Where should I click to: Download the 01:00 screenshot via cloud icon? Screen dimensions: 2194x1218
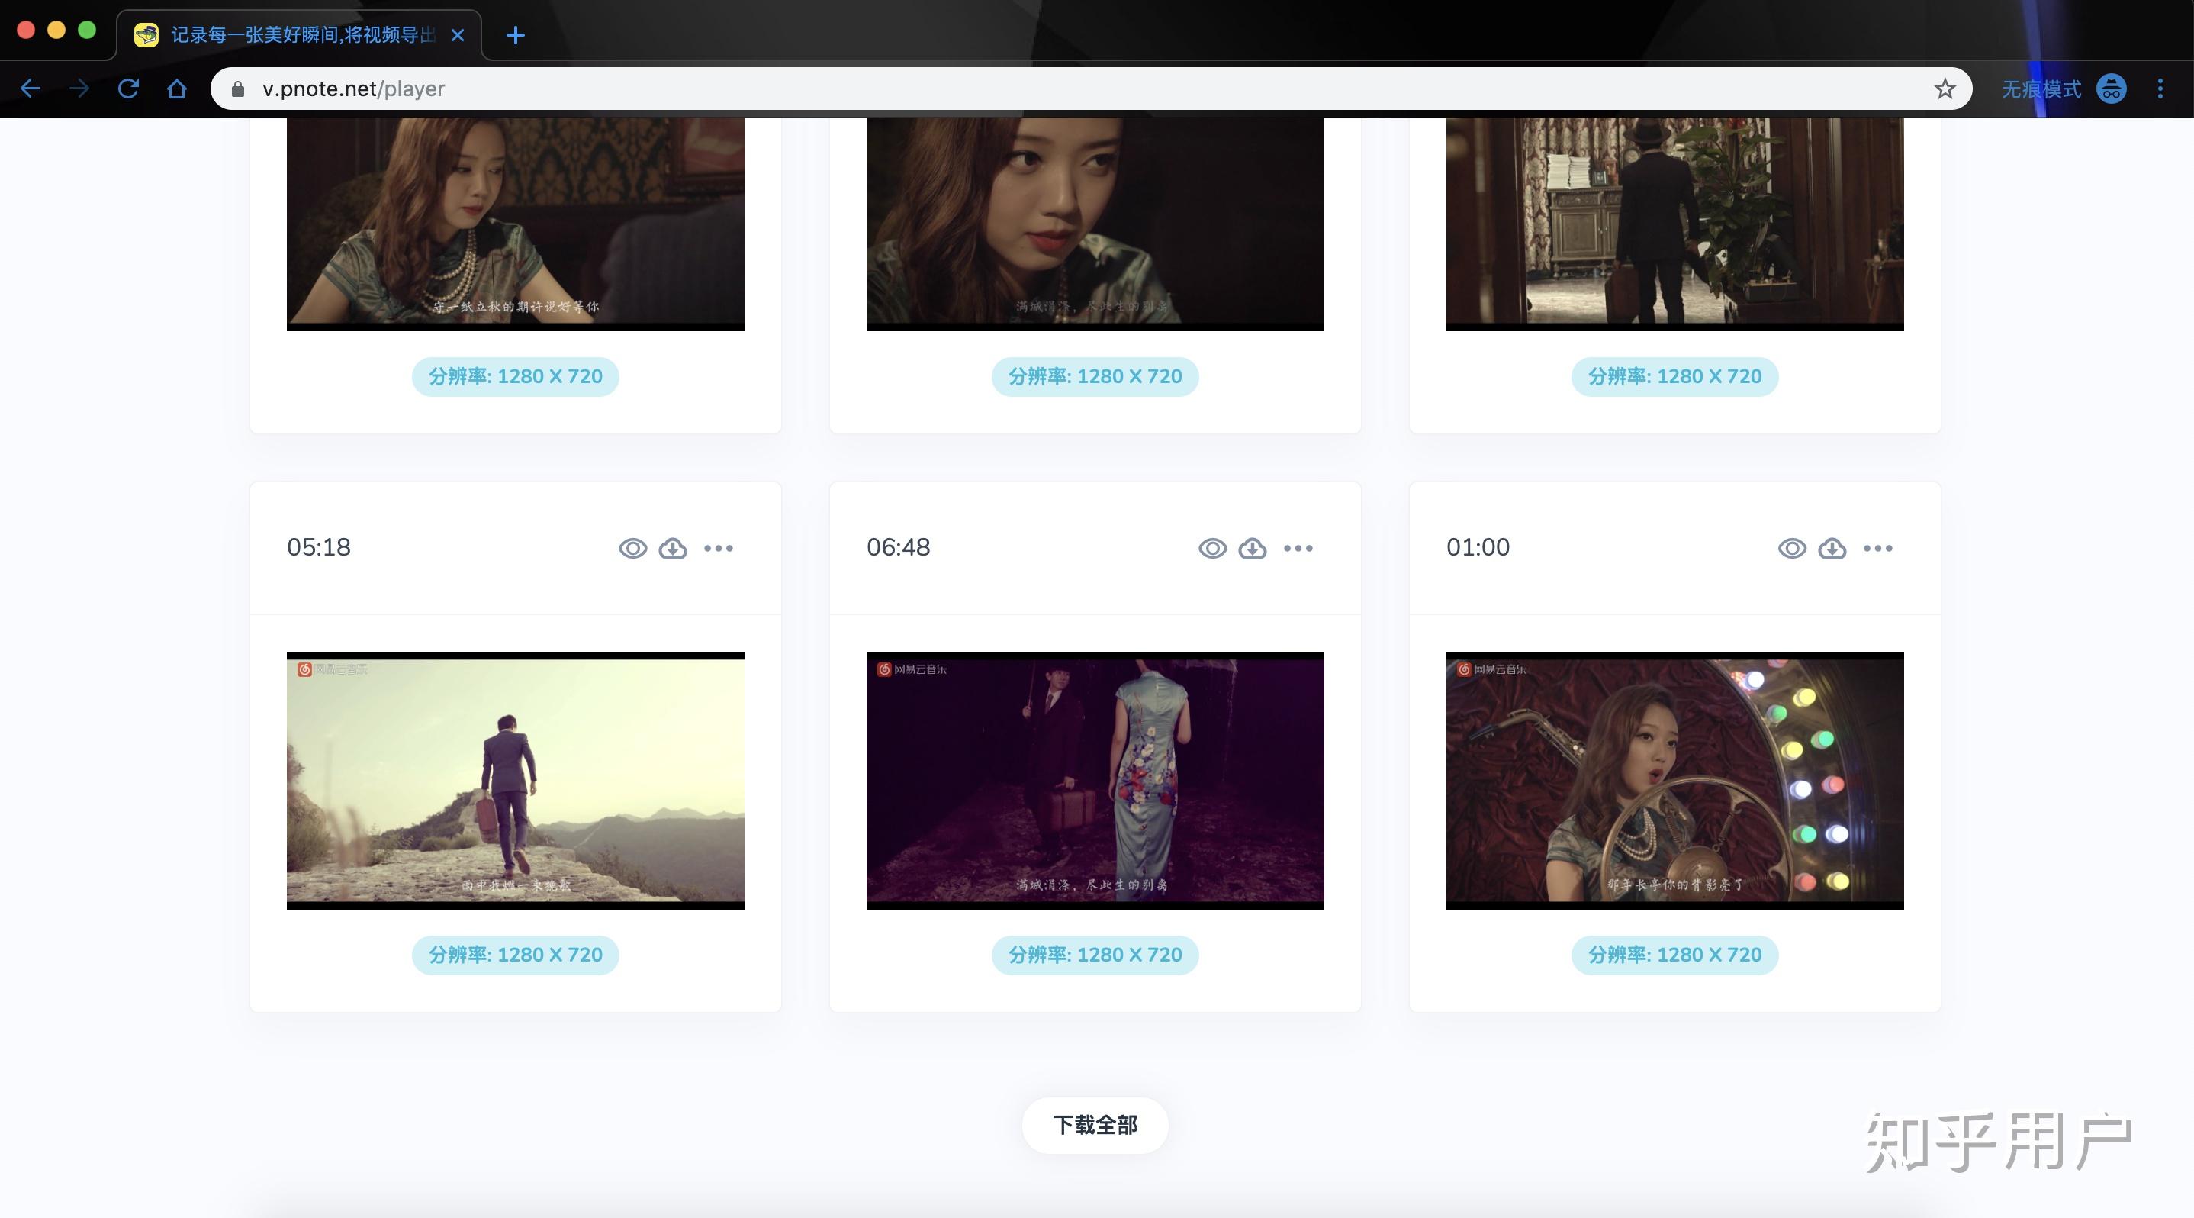click(x=1832, y=548)
